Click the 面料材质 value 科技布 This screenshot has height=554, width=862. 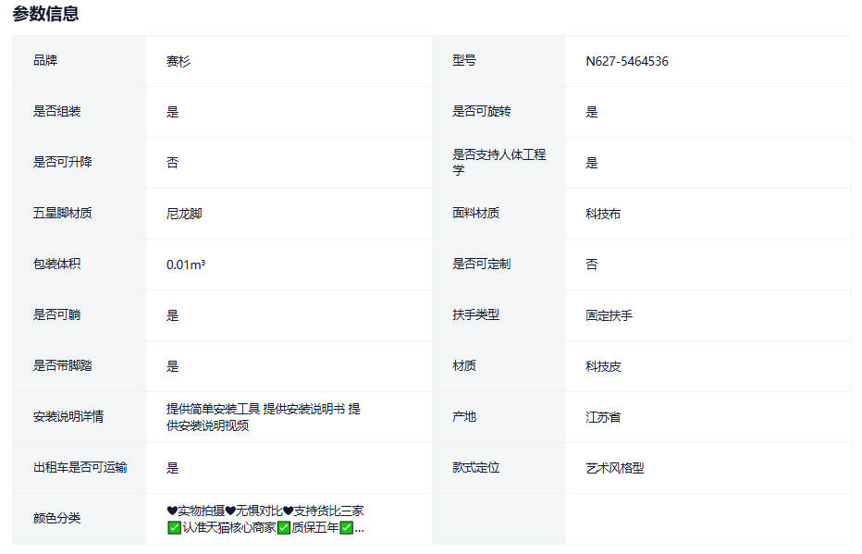(x=603, y=214)
